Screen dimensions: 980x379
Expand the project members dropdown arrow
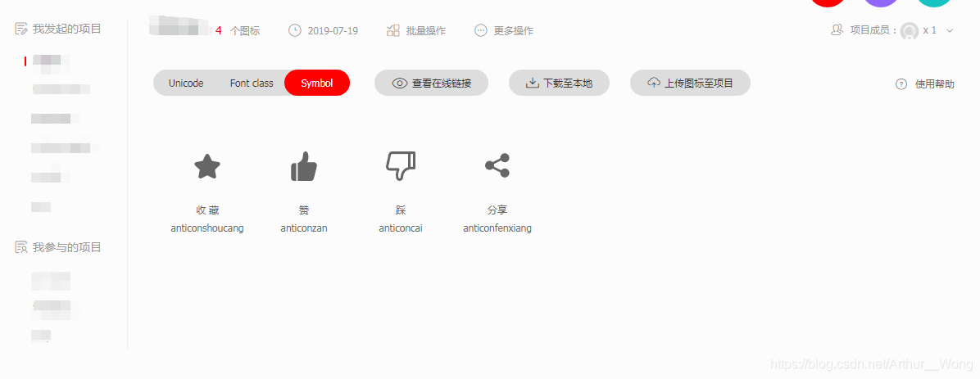[950, 30]
